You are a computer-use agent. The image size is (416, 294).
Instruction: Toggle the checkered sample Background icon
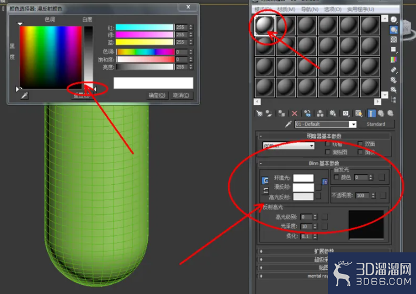click(x=394, y=39)
